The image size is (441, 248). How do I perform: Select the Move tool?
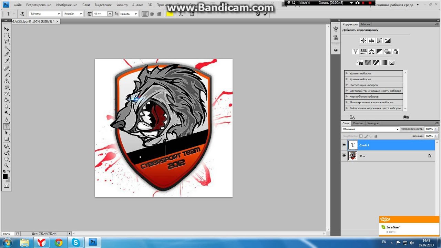tap(7, 29)
